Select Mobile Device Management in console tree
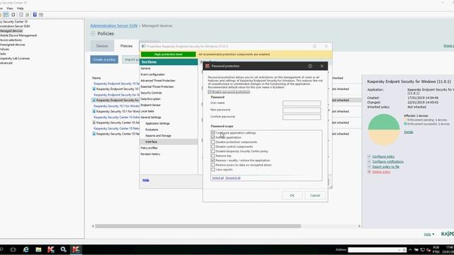Screen dimensions: 454x255 pyautogui.click(x=18, y=35)
